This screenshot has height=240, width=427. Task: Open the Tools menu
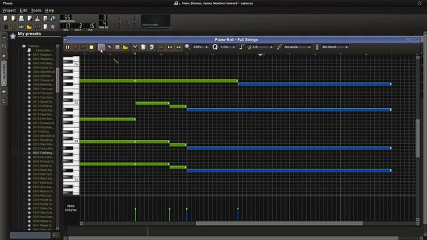pyautogui.click(x=36, y=11)
